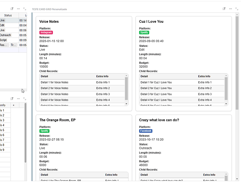Select row 'Detail 2 for Cuz I Love You'
This screenshot has height=183, width=241.
[x=182, y=88]
